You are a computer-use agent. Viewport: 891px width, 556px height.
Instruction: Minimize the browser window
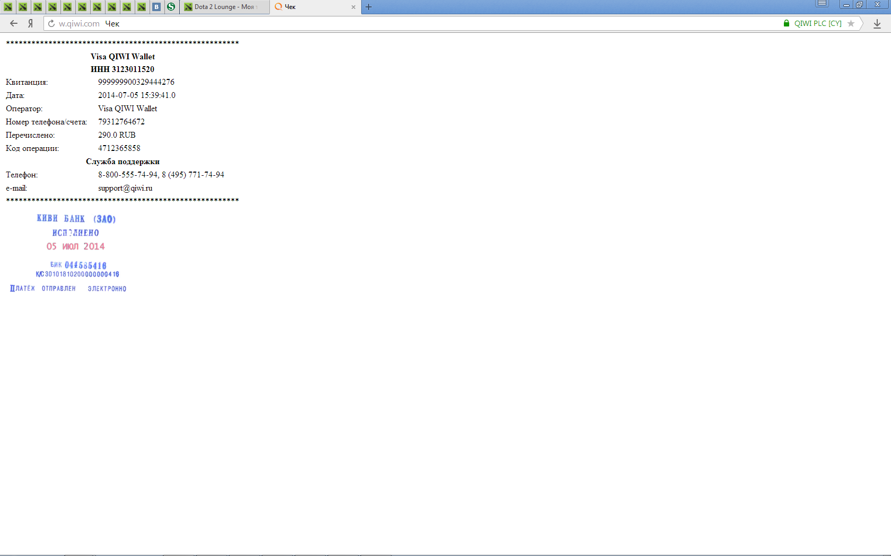(846, 4)
